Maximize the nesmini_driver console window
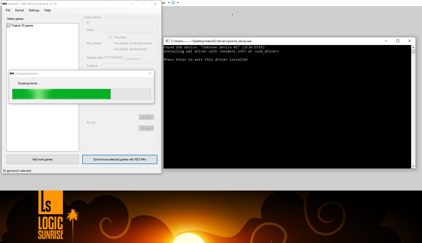 [397, 41]
